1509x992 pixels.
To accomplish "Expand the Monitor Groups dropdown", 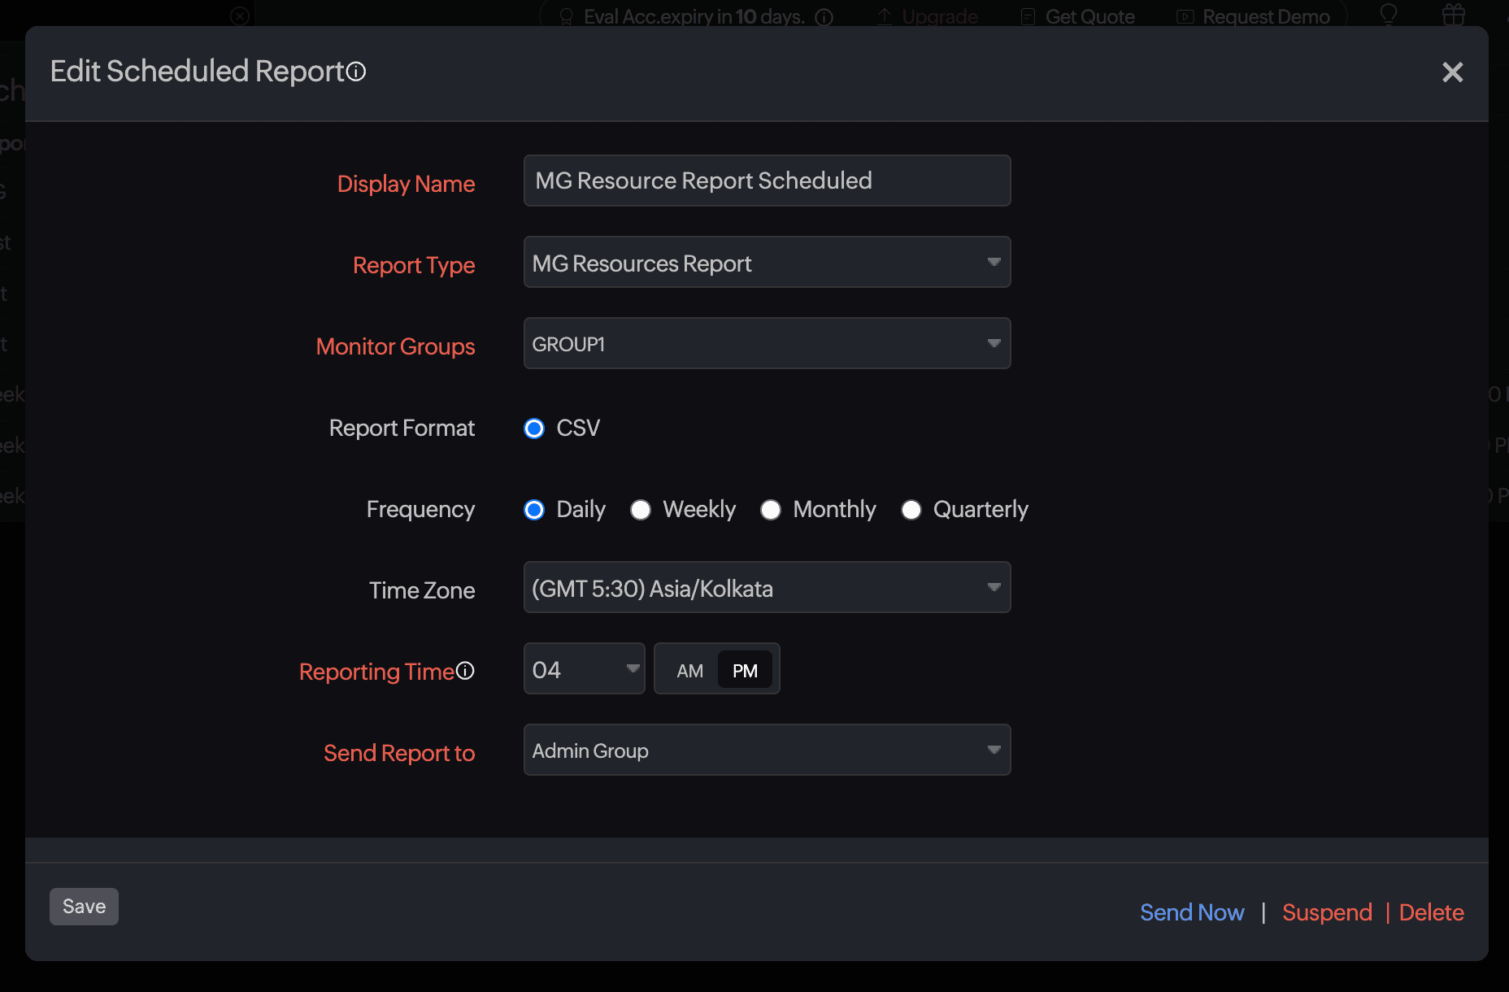I will tap(767, 343).
